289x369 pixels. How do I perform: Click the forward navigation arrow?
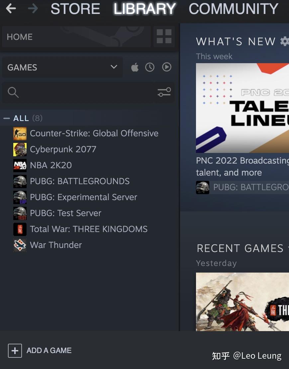(33, 9)
